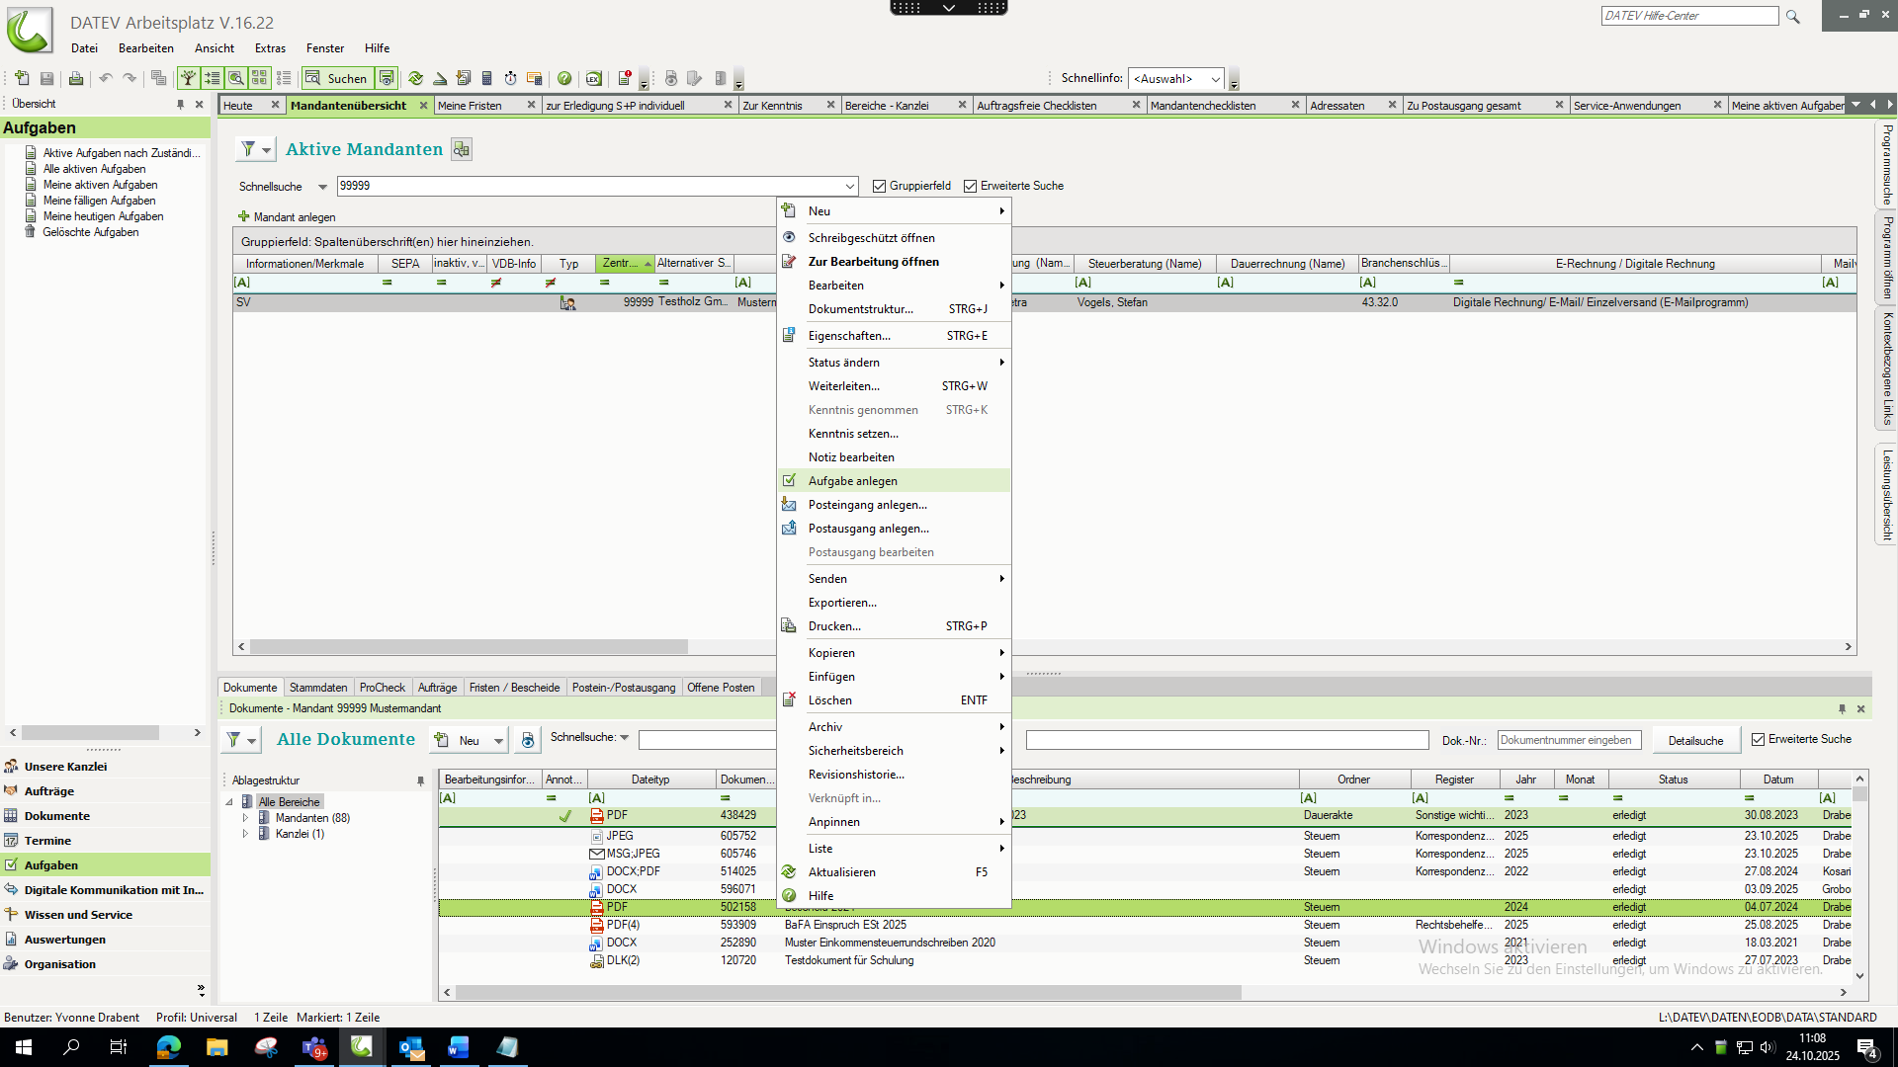The width and height of the screenshot is (1898, 1067).
Task: Click the Mandant anlegen link
Action: (294, 217)
